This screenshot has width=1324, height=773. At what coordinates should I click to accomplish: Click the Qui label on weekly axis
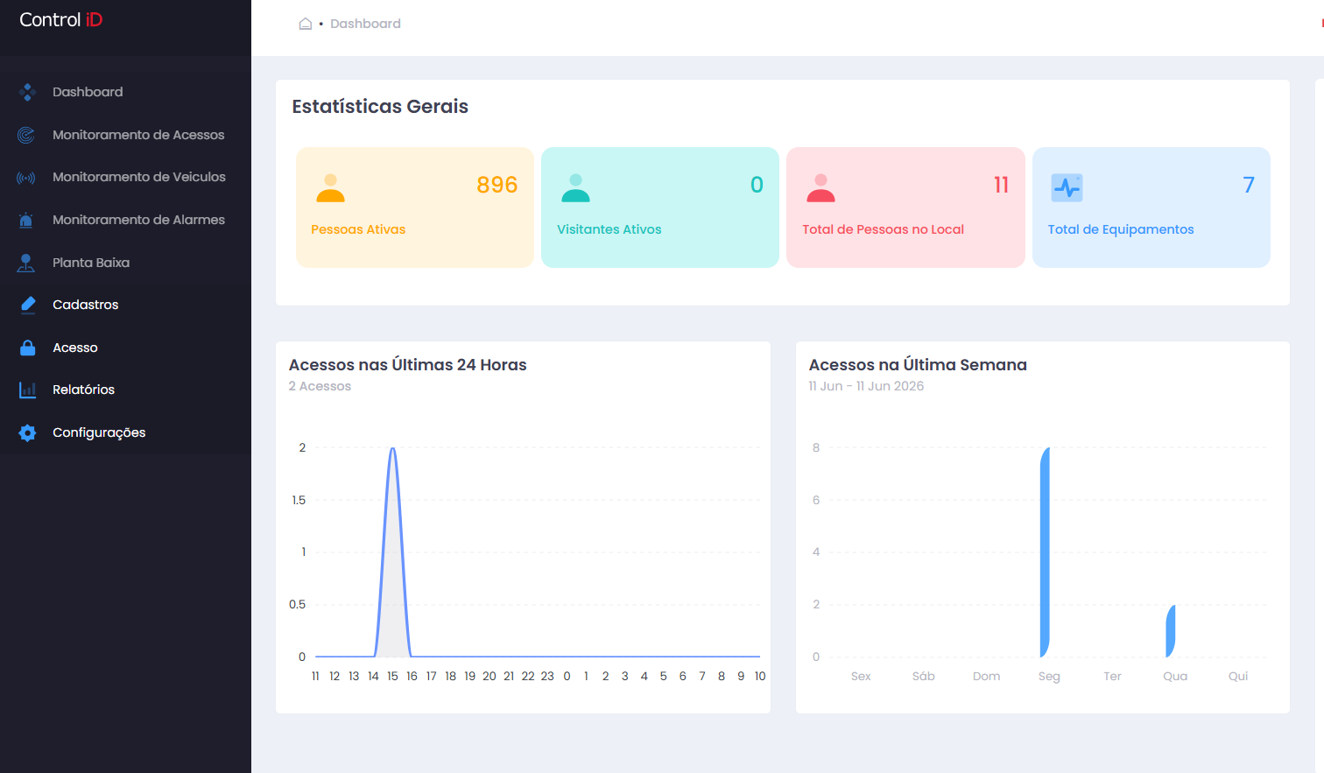(1238, 677)
